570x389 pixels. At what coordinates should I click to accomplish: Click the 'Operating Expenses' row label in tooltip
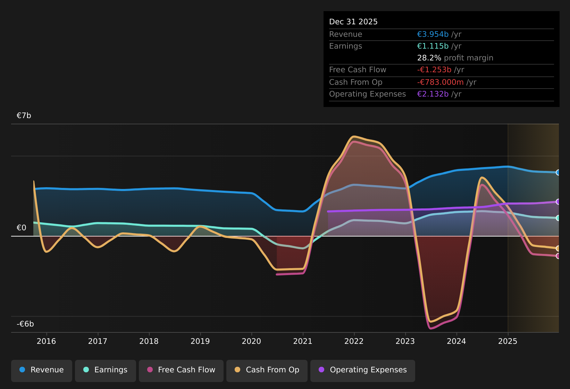pyautogui.click(x=368, y=94)
